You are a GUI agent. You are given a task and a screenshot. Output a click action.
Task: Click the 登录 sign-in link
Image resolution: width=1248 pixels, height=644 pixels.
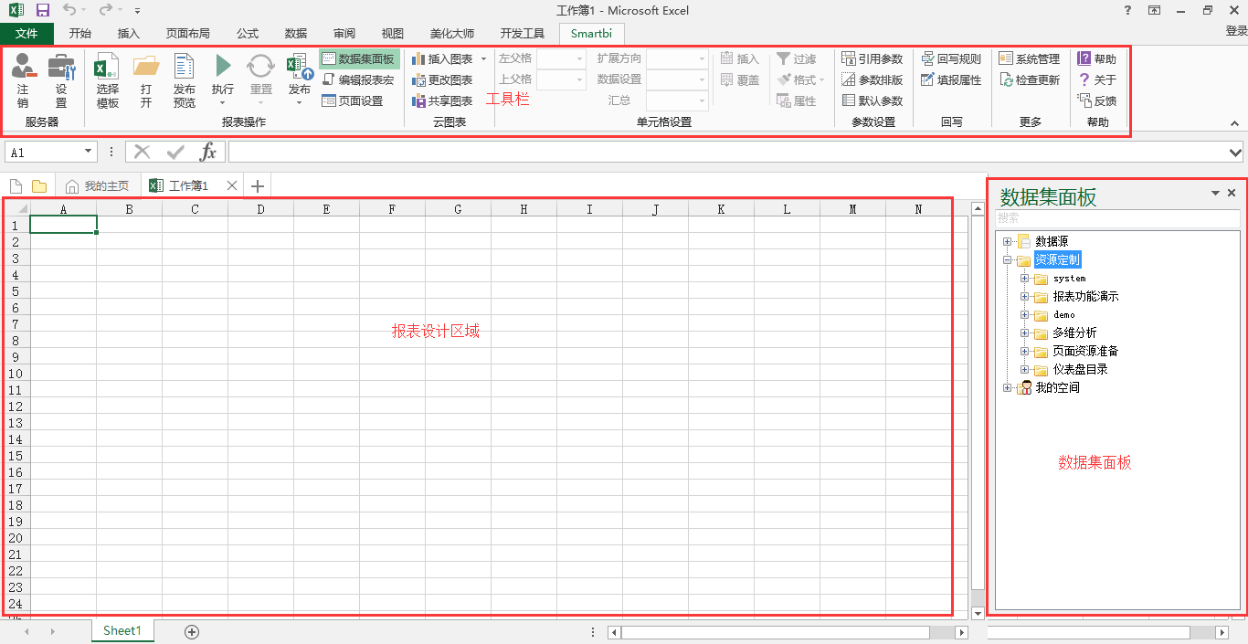click(1235, 31)
